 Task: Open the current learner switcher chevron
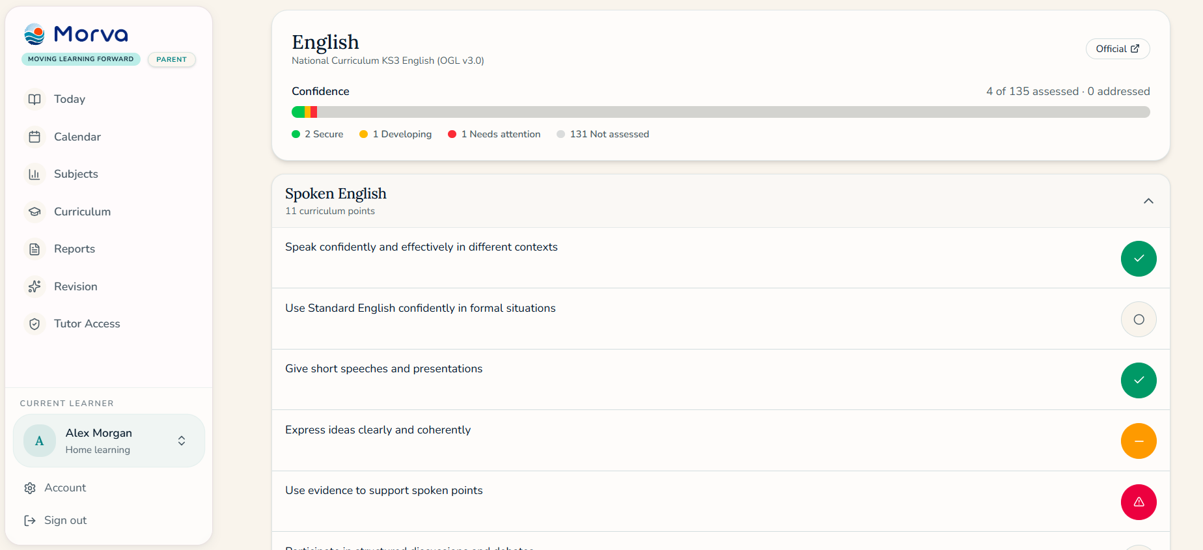click(182, 441)
